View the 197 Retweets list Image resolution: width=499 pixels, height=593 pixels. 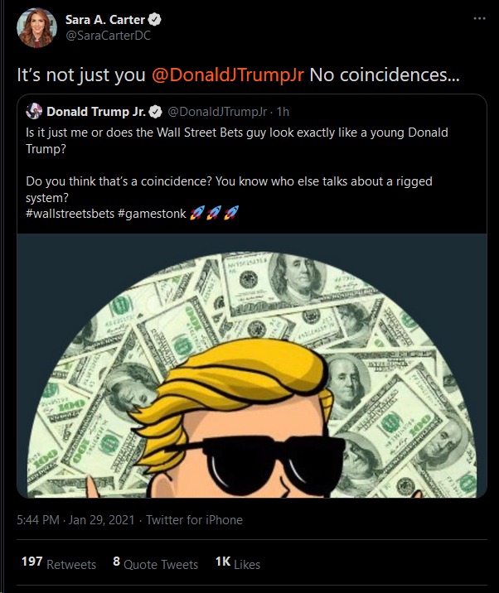click(58, 563)
